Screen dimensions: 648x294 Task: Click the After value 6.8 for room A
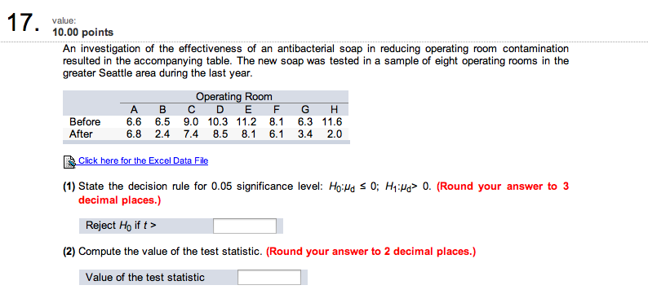click(x=134, y=134)
